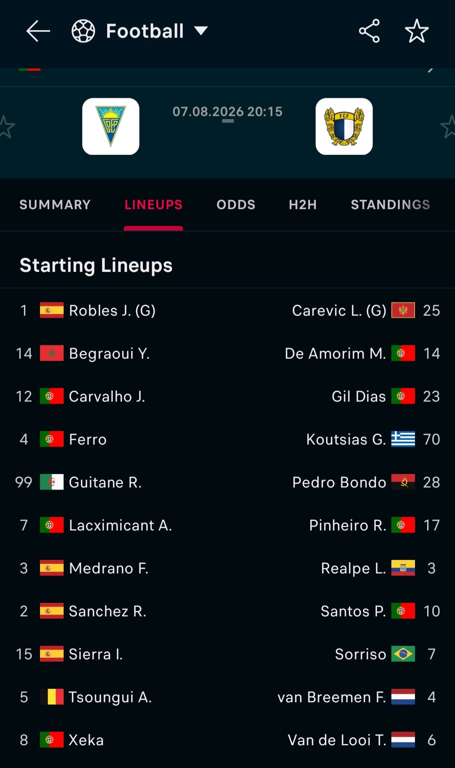Switch to the H2H tab
Viewport: 455px width, 768px height.
pos(303,205)
